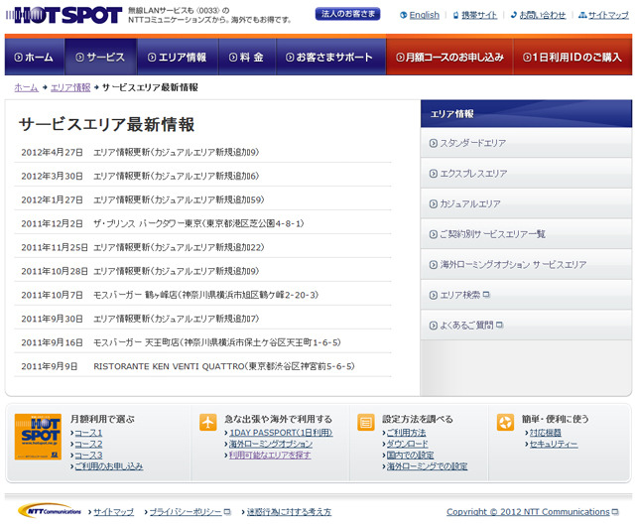Open the お客さまサポート navigation tab
Screen dimensions: 635x526
[x=330, y=58]
